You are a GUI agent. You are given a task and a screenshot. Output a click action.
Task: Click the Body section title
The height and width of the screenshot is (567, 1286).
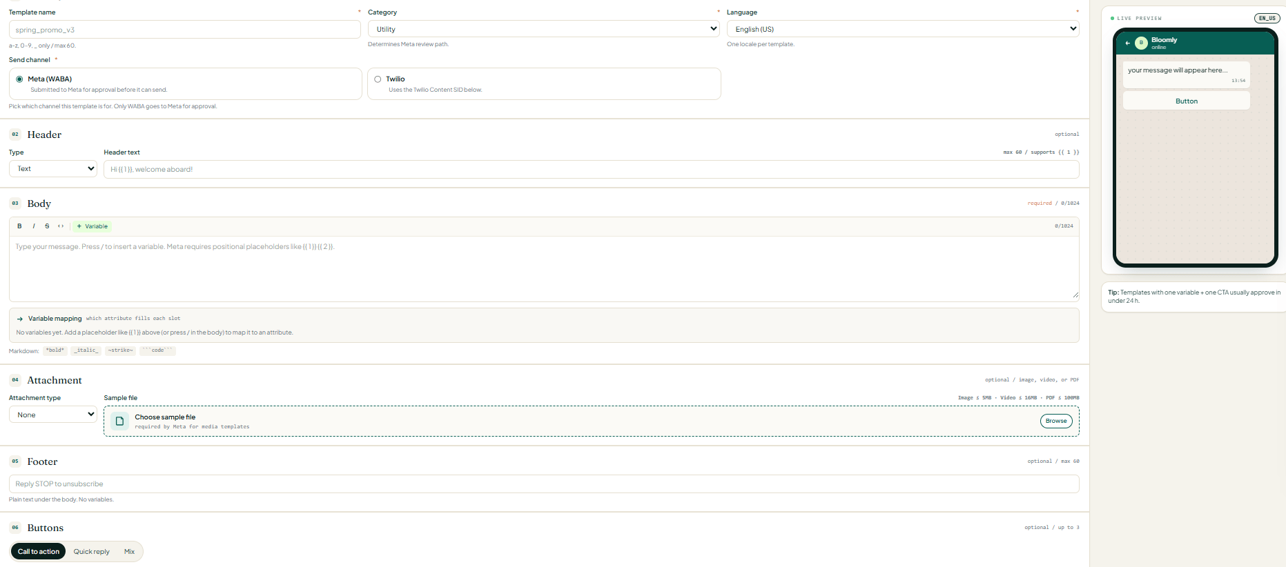[39, 203]
